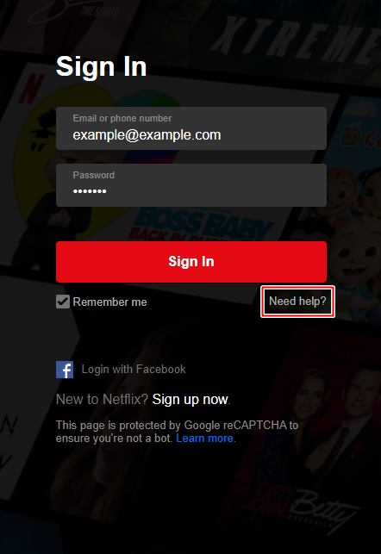This screenshot has height=554, width=381.
Task: Choose Login with Facebook text
Action: click(x=134, y=370)
